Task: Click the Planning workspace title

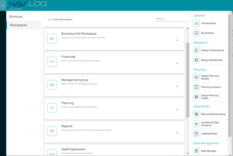Action: coord(67,103)
